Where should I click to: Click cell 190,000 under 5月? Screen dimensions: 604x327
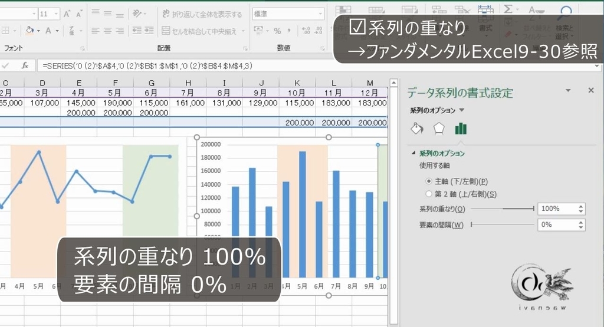click(x=115, y=103)
